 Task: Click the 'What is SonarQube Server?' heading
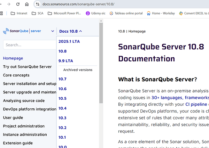(157, 80)
